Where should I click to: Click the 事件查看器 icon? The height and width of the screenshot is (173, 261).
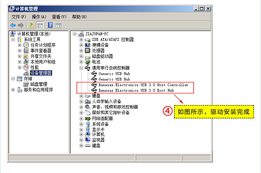point(26,51)
